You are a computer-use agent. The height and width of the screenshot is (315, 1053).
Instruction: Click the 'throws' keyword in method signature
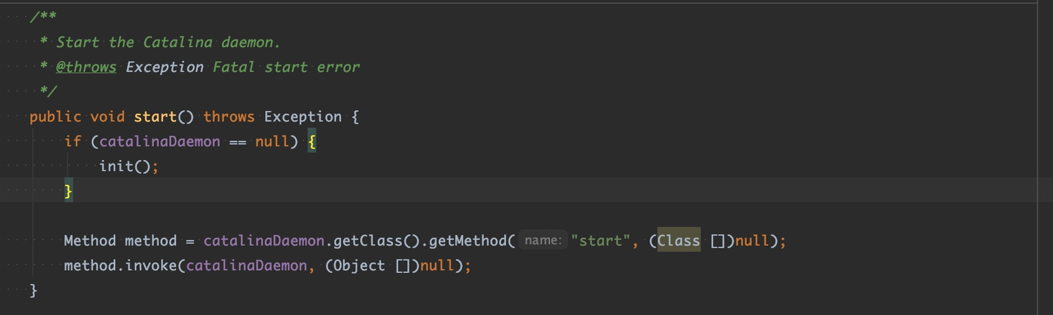pyautogui.click(x=229, y=116)
